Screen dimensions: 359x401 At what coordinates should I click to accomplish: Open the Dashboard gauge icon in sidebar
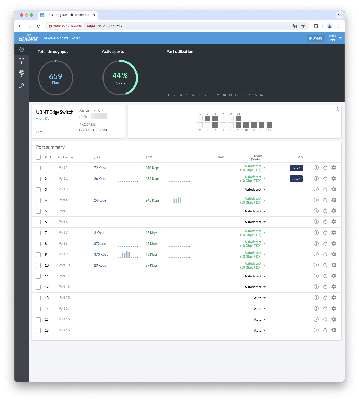[x=22, y=49]
